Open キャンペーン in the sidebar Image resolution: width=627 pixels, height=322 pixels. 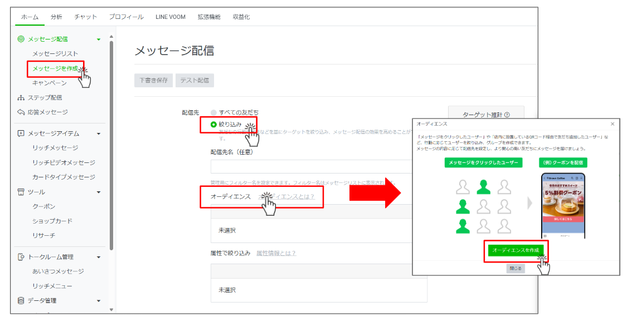(x=50, y=83)
